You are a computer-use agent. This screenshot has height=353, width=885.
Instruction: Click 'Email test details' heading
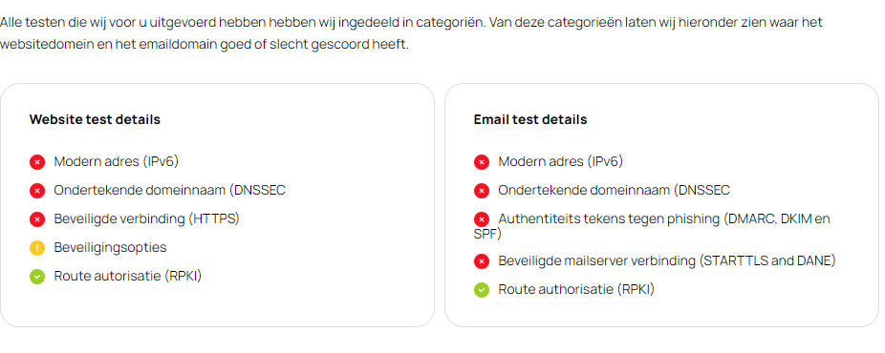coord(530,120)
